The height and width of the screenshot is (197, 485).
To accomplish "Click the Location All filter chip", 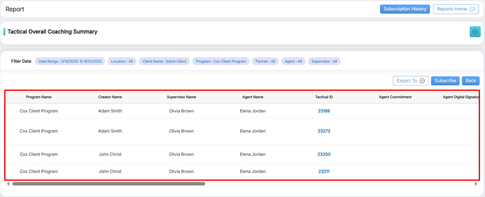I will (122, 61).
